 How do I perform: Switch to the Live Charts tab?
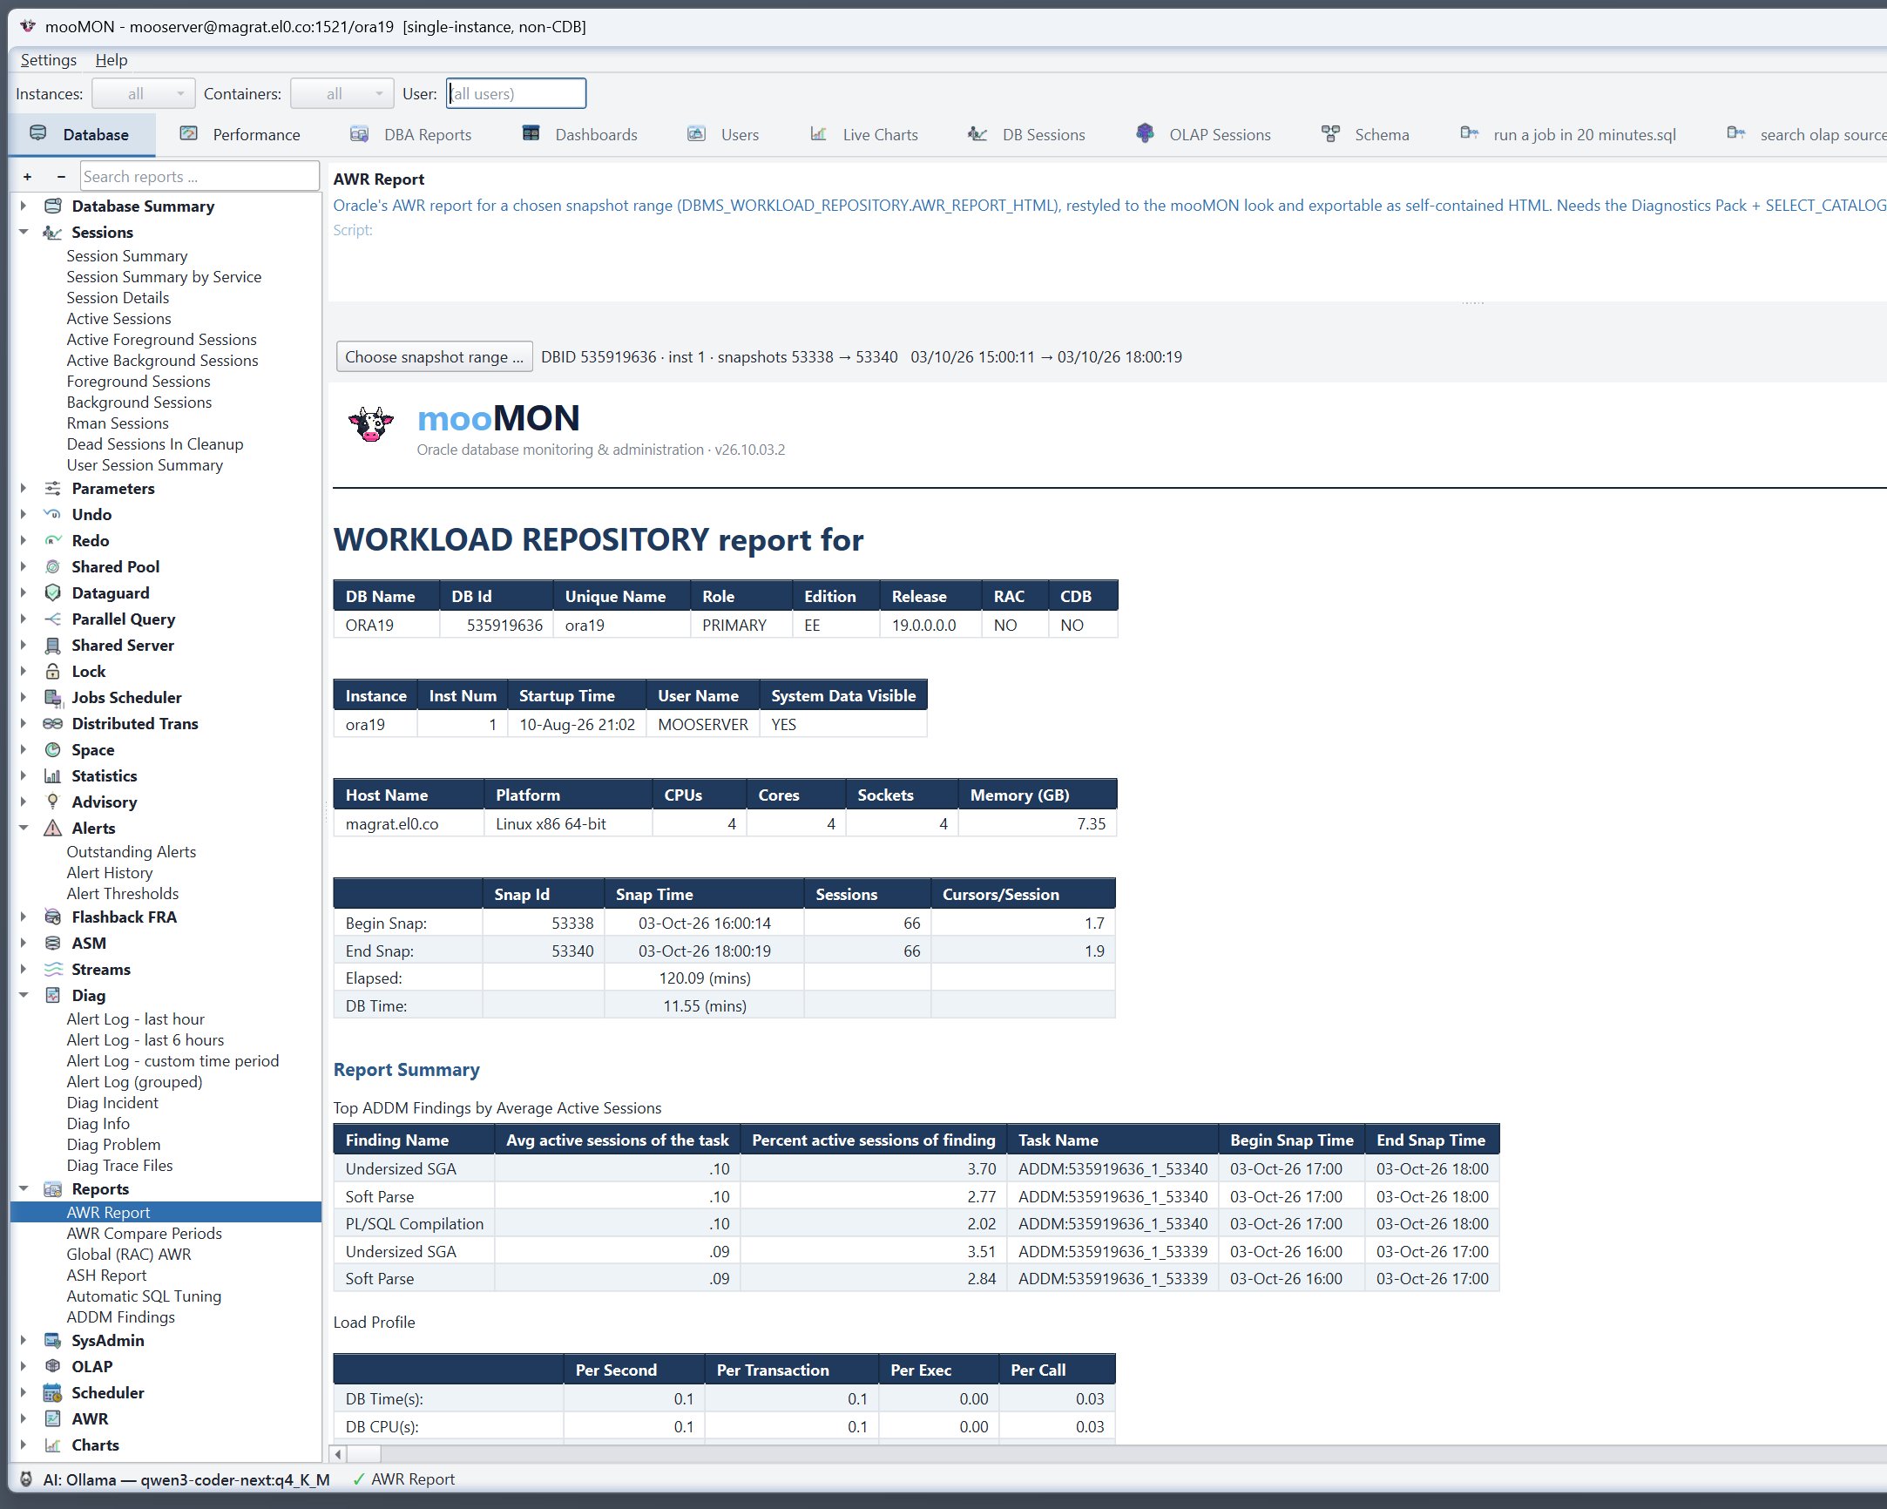tap(864, 135)
